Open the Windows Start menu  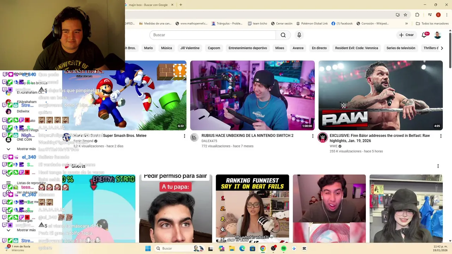click(x=148, y=248)
